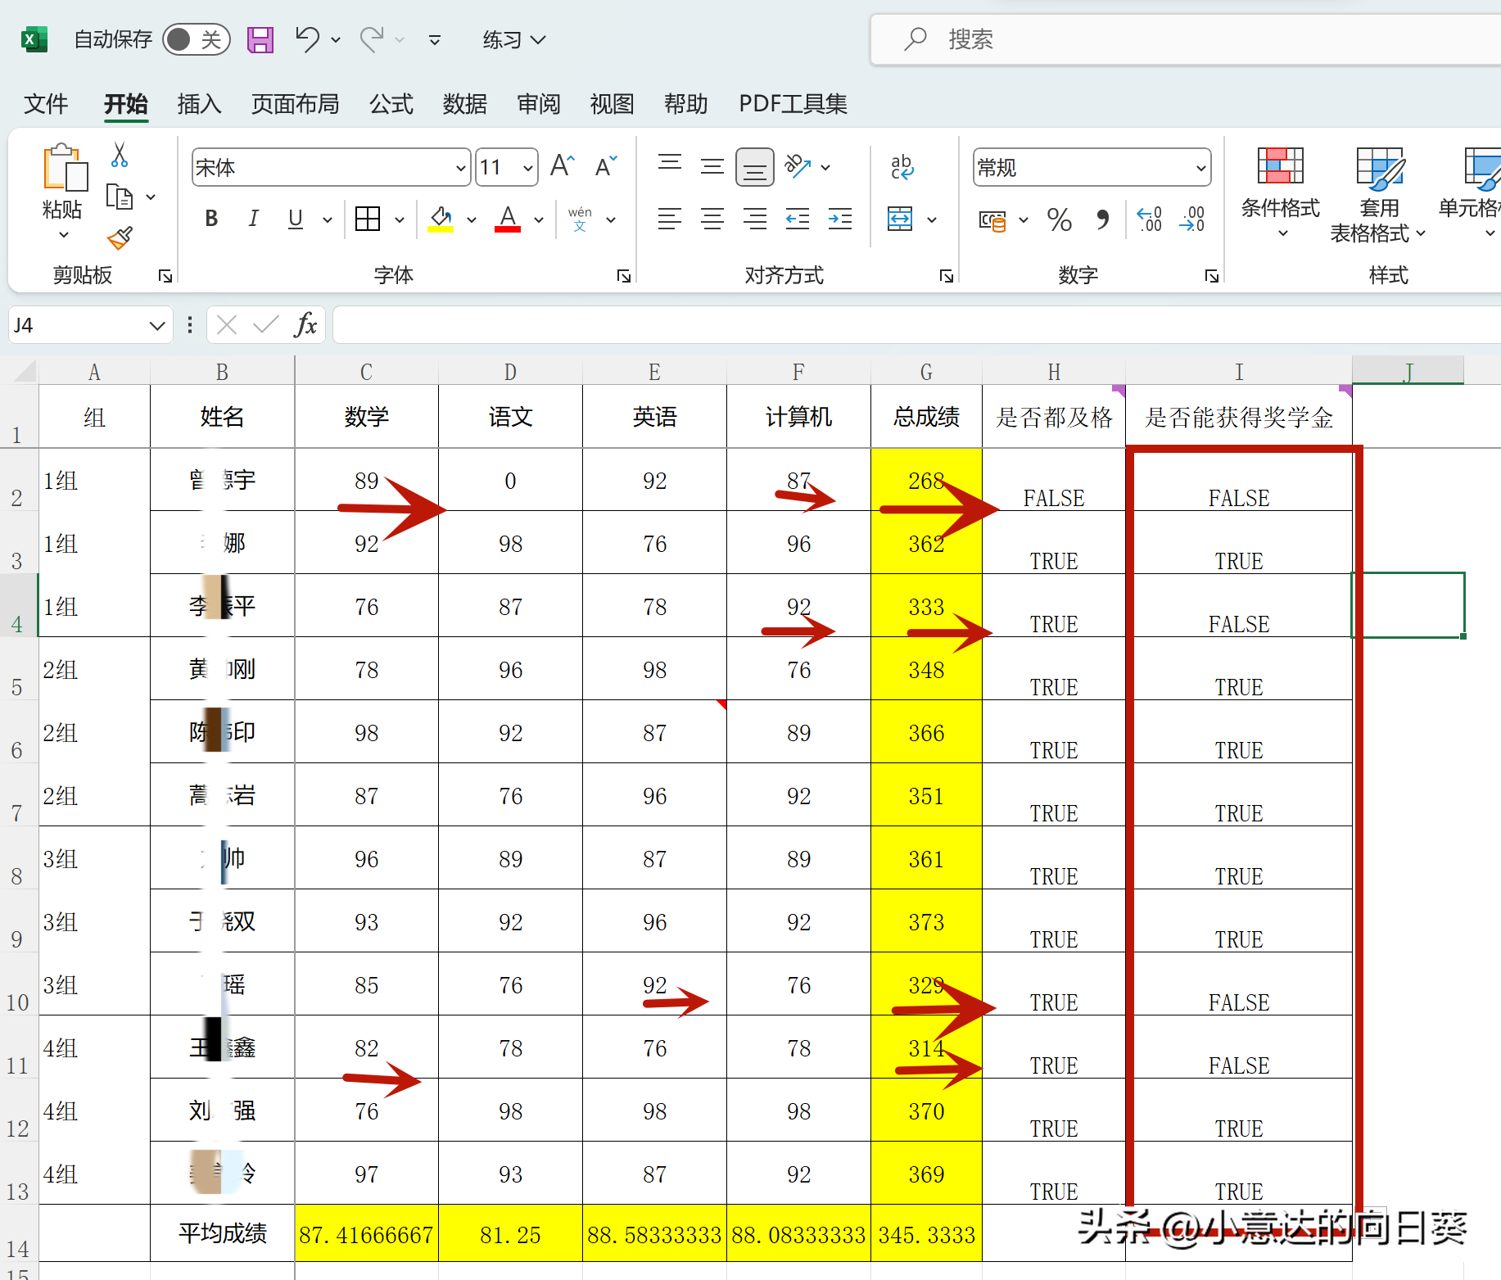Open the font color dropdown arrow

[x=539, y=219]
